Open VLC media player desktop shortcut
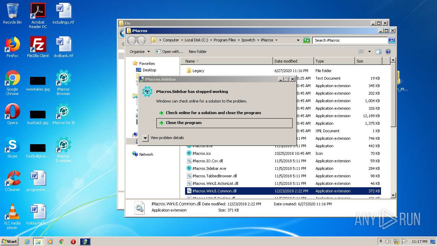The height and width of the screenshot is (246, 437). click(12, 217)
